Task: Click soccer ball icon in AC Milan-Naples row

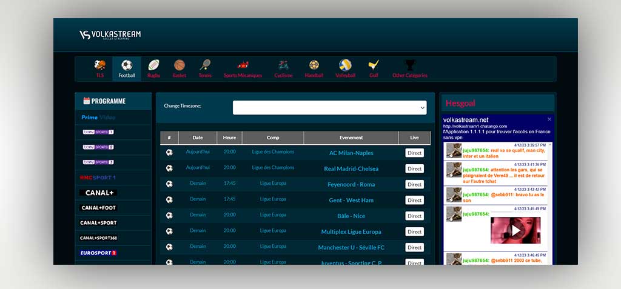Action: (x=169, y=153)
